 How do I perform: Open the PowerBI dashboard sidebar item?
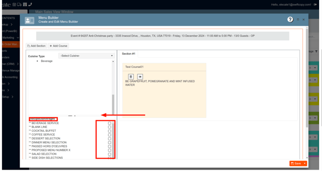[10, 31]
